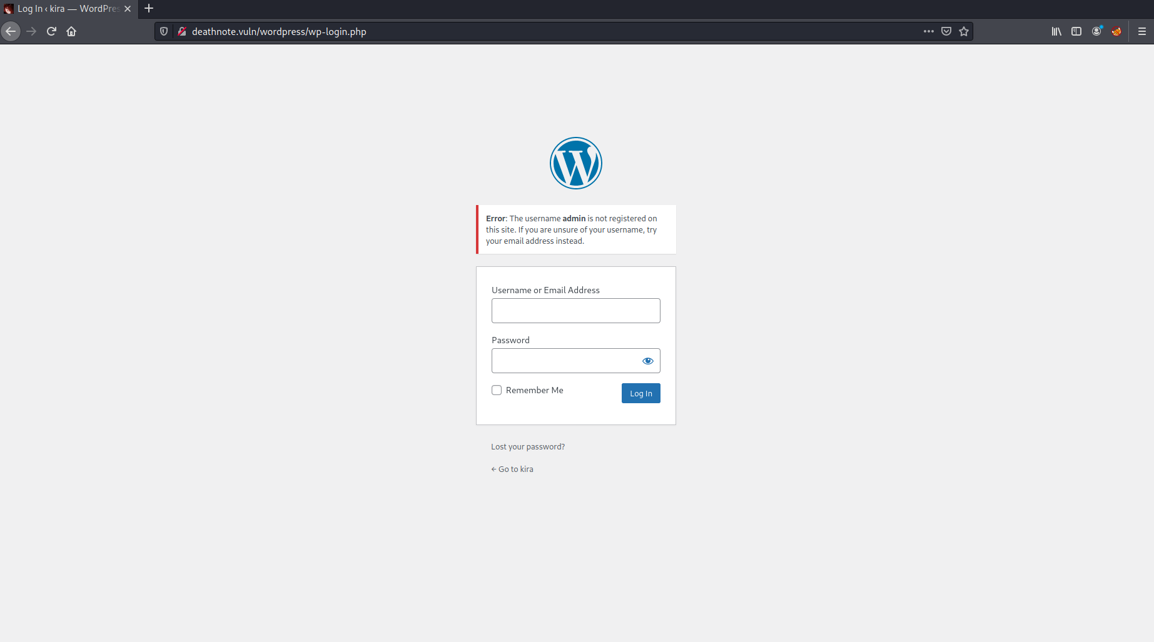Click the extension icon in toolbar

pos(1116,31)
